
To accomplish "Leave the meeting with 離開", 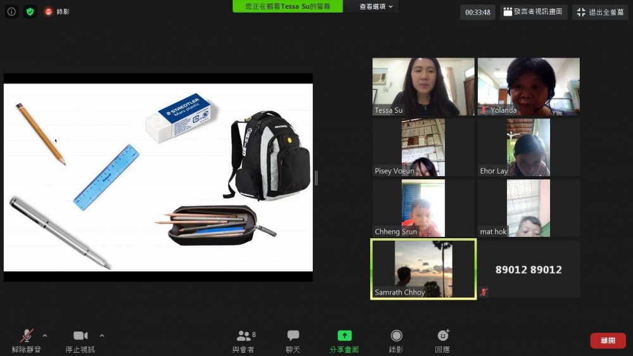I will (x=608, y=340).
